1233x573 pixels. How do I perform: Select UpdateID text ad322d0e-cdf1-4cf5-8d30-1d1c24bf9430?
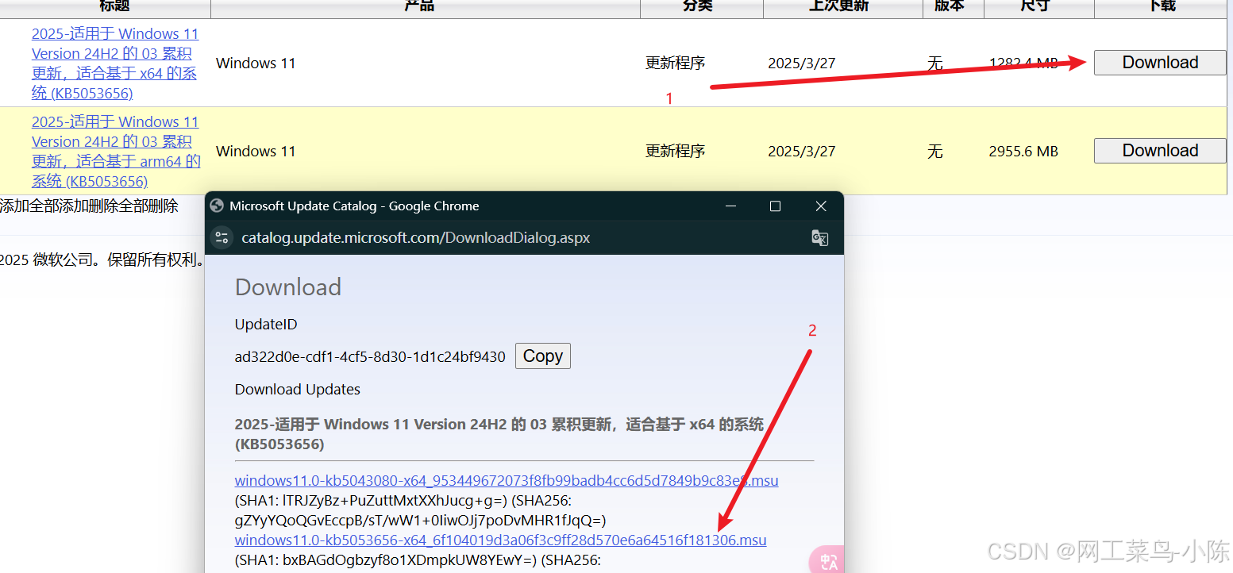(370, 357)
